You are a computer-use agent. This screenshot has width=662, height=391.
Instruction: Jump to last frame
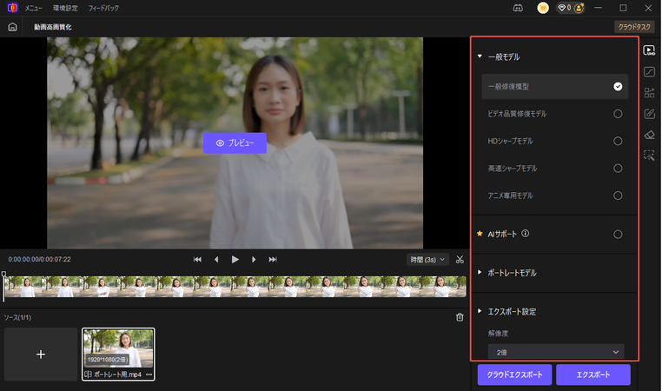point(273,260)
